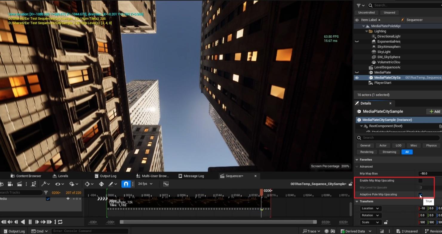Screen dimensions: 442x234
Task: Click the Unsaved filter button
Action: coord(389,12)
